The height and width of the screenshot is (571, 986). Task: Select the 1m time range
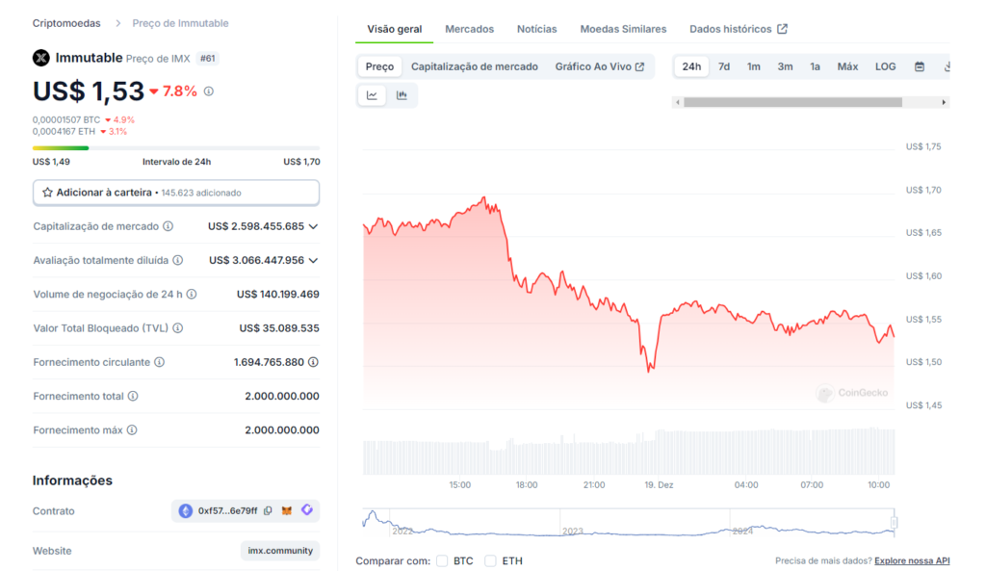click(x=754, y=66)
